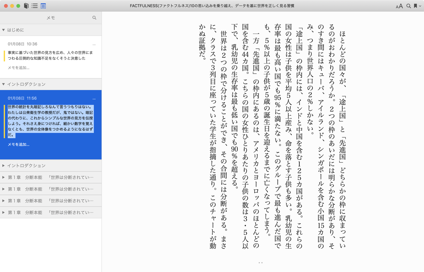Click the book search magnifier in toolbar

click(x=408, y=6)
